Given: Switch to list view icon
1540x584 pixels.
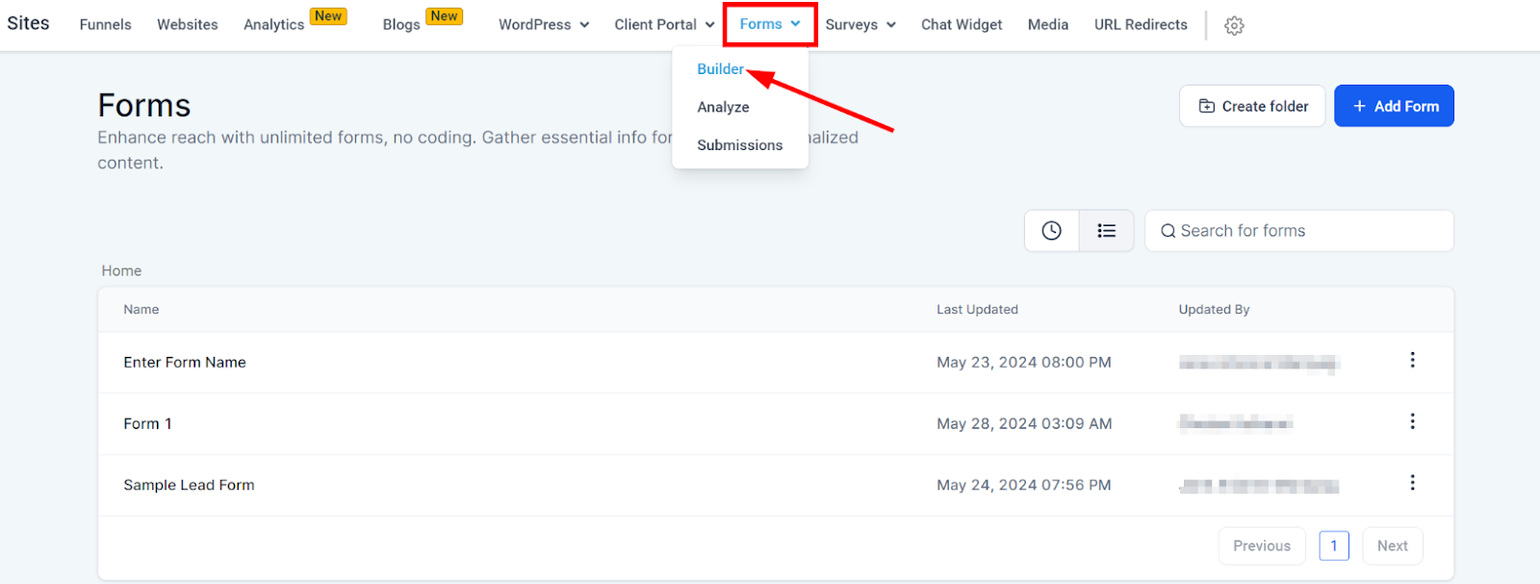Looking at the screenshot, I should pyautogui.click(x=1107, y=231).
